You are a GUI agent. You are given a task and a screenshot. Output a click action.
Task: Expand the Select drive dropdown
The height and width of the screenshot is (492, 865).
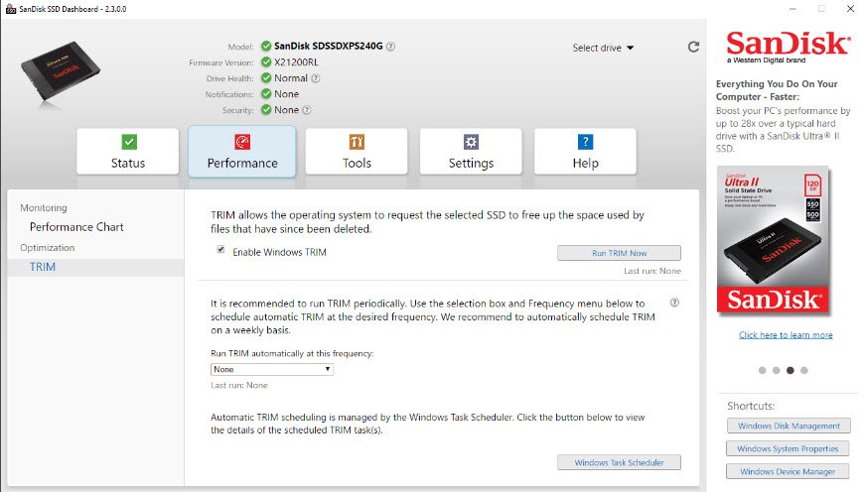[x=603, y=48]
